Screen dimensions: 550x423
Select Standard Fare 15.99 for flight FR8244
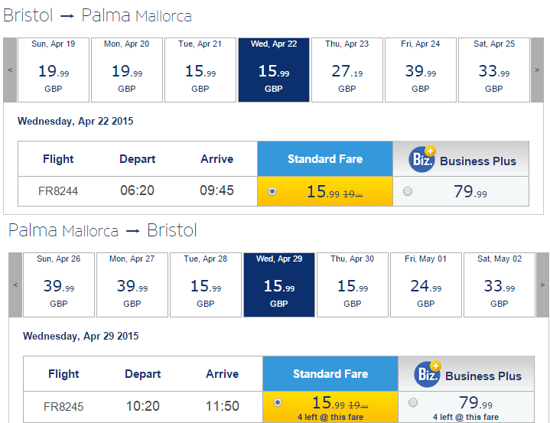click(x=272, y=191)
